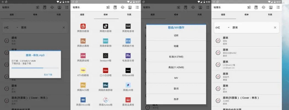Screen dimensions: 289x110
Task: Open the list menu icon on the charts screen toolbar
Action: 137,7
